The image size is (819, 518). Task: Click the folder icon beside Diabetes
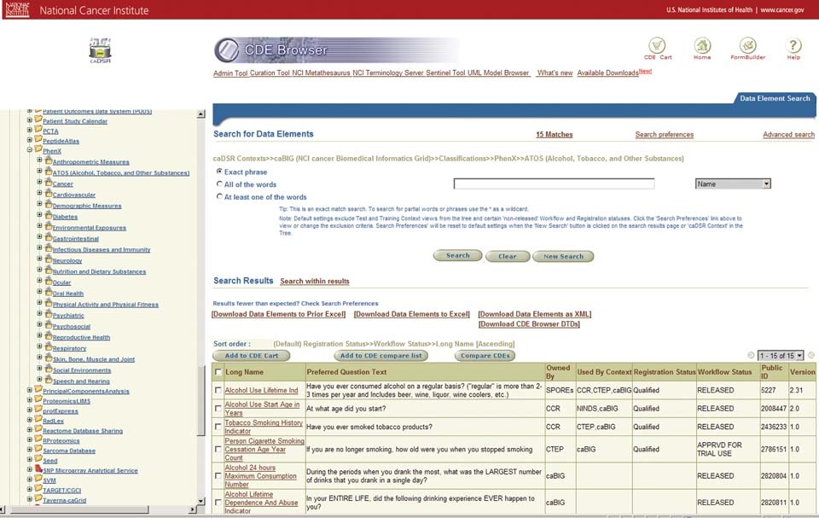48,215
